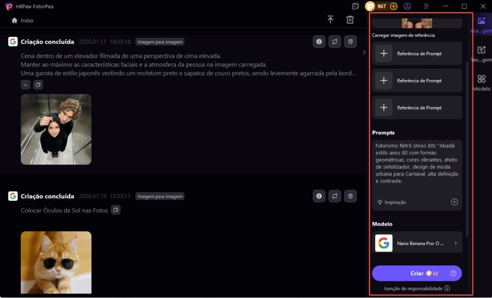
Task: Add first Referência de Prompt image
Action: click(417, 54)
